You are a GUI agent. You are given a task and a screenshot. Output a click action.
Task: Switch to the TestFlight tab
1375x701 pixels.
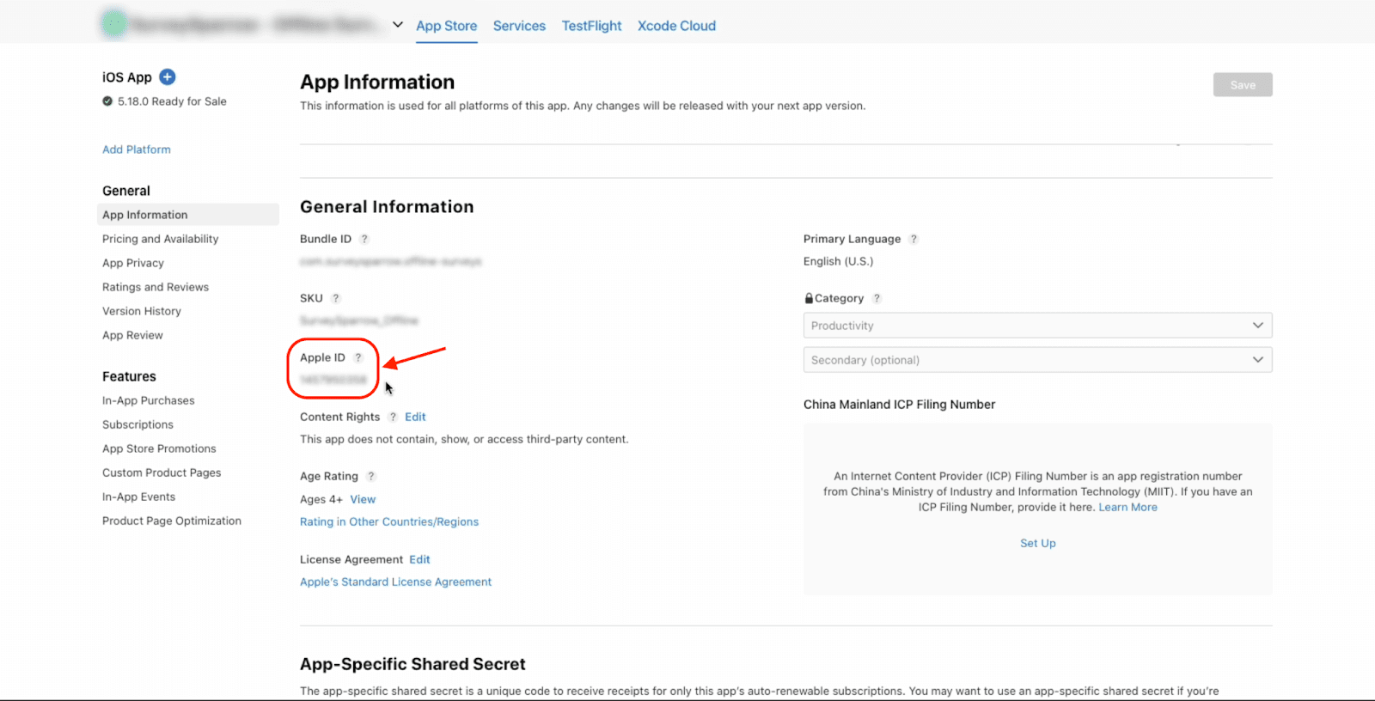591,26
